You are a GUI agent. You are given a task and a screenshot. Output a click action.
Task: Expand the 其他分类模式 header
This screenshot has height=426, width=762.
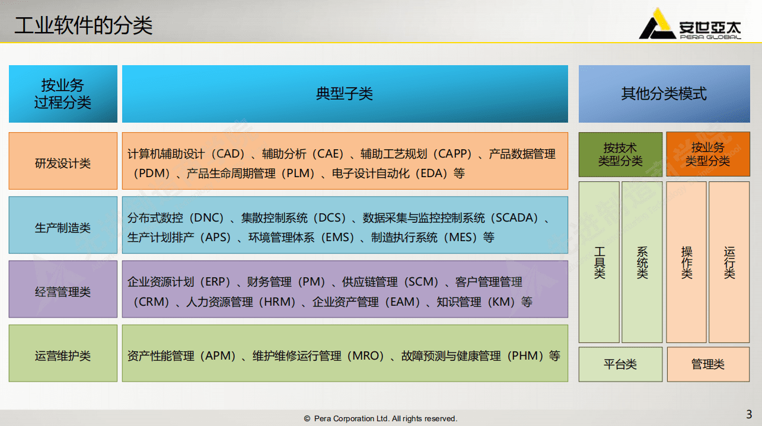coord(664,94)
